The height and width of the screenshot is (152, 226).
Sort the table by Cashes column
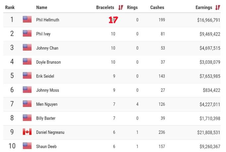pyautogui.click(x=156, y=8)
